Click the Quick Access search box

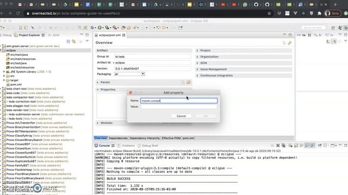313,28
